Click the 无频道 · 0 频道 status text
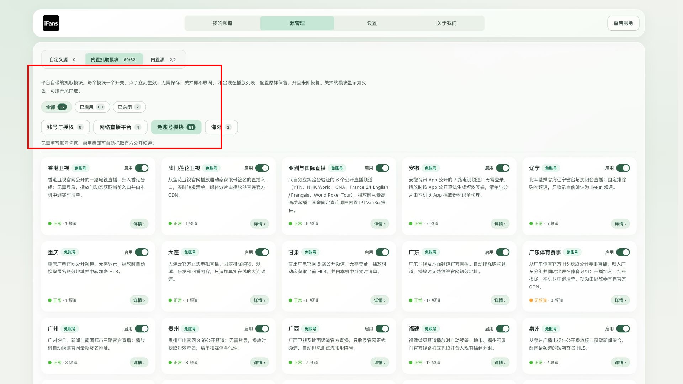The height and width of the screenshot is (384, 683). click(546, 300)
